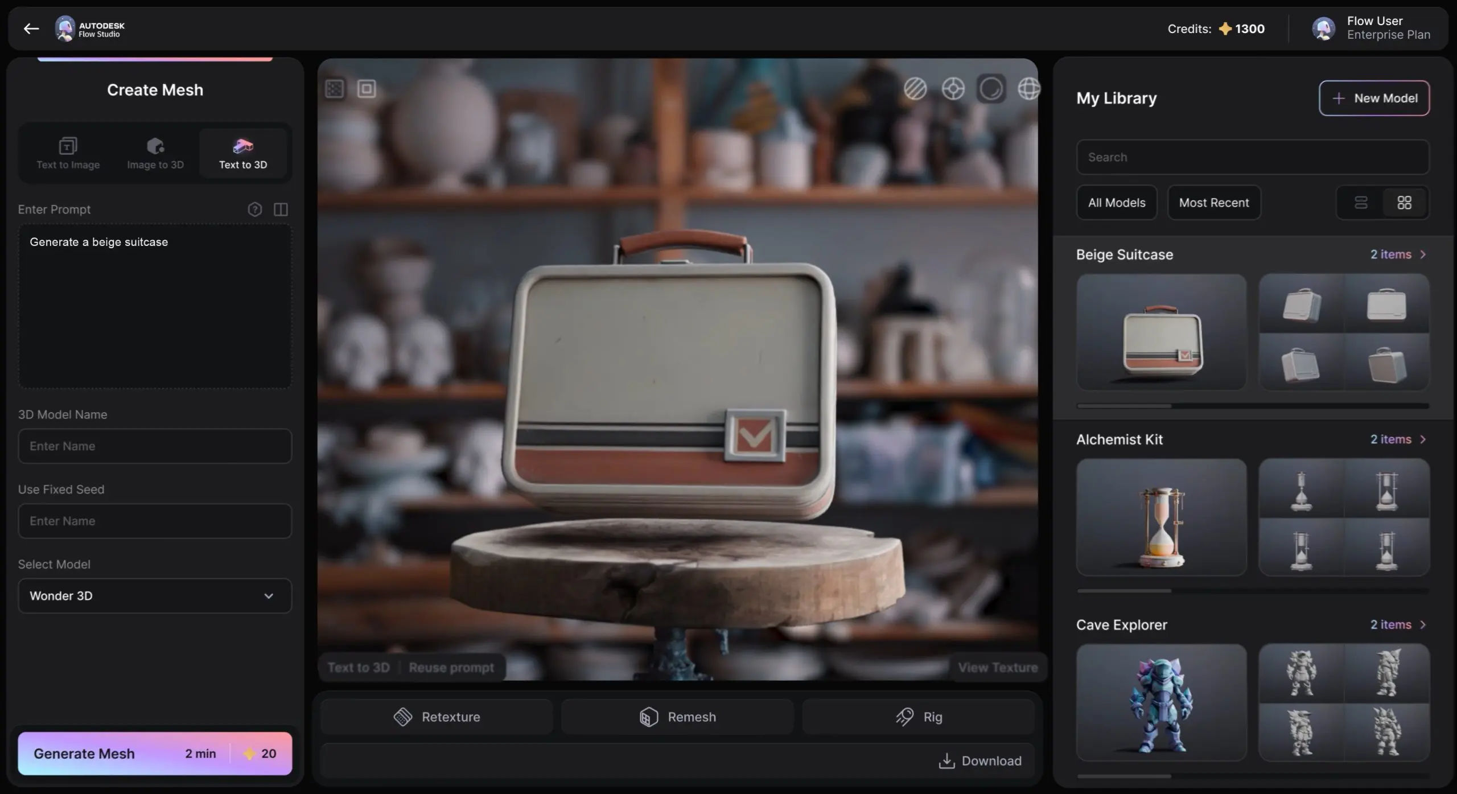This screenshot has height=794, width=1457.
Task: Switch library to grid view
Action: (x=1404, y=203)
